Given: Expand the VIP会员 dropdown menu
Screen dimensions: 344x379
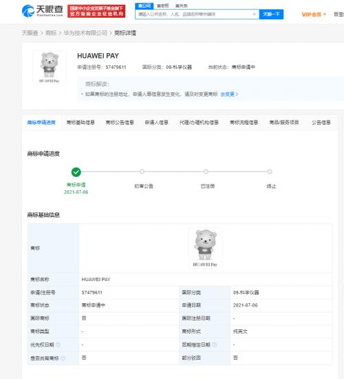Looking at the screenshot, I should (x=314, y=14).
